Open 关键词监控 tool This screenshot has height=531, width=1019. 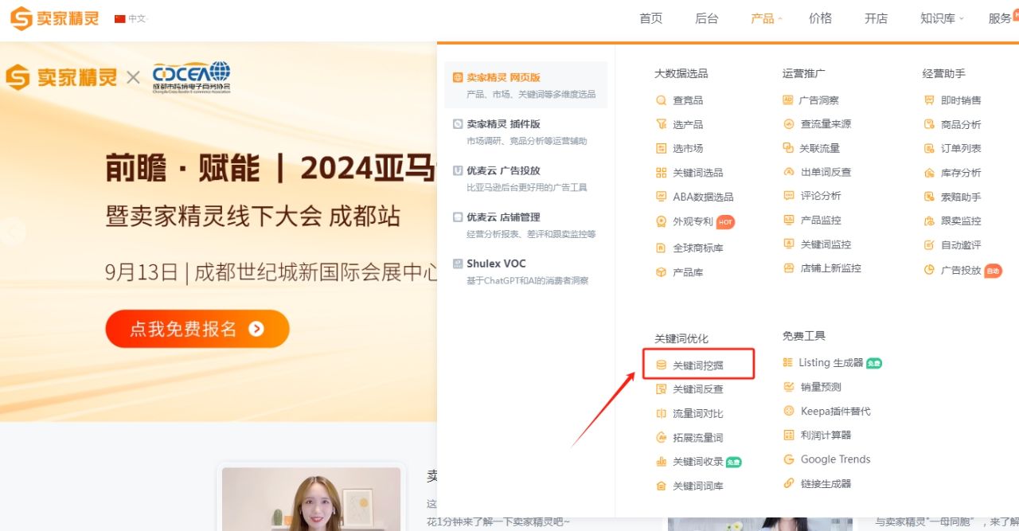click(x=826, y=244)
